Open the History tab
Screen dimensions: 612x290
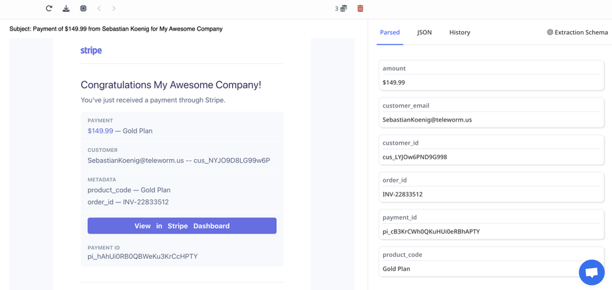coord(460,33)
